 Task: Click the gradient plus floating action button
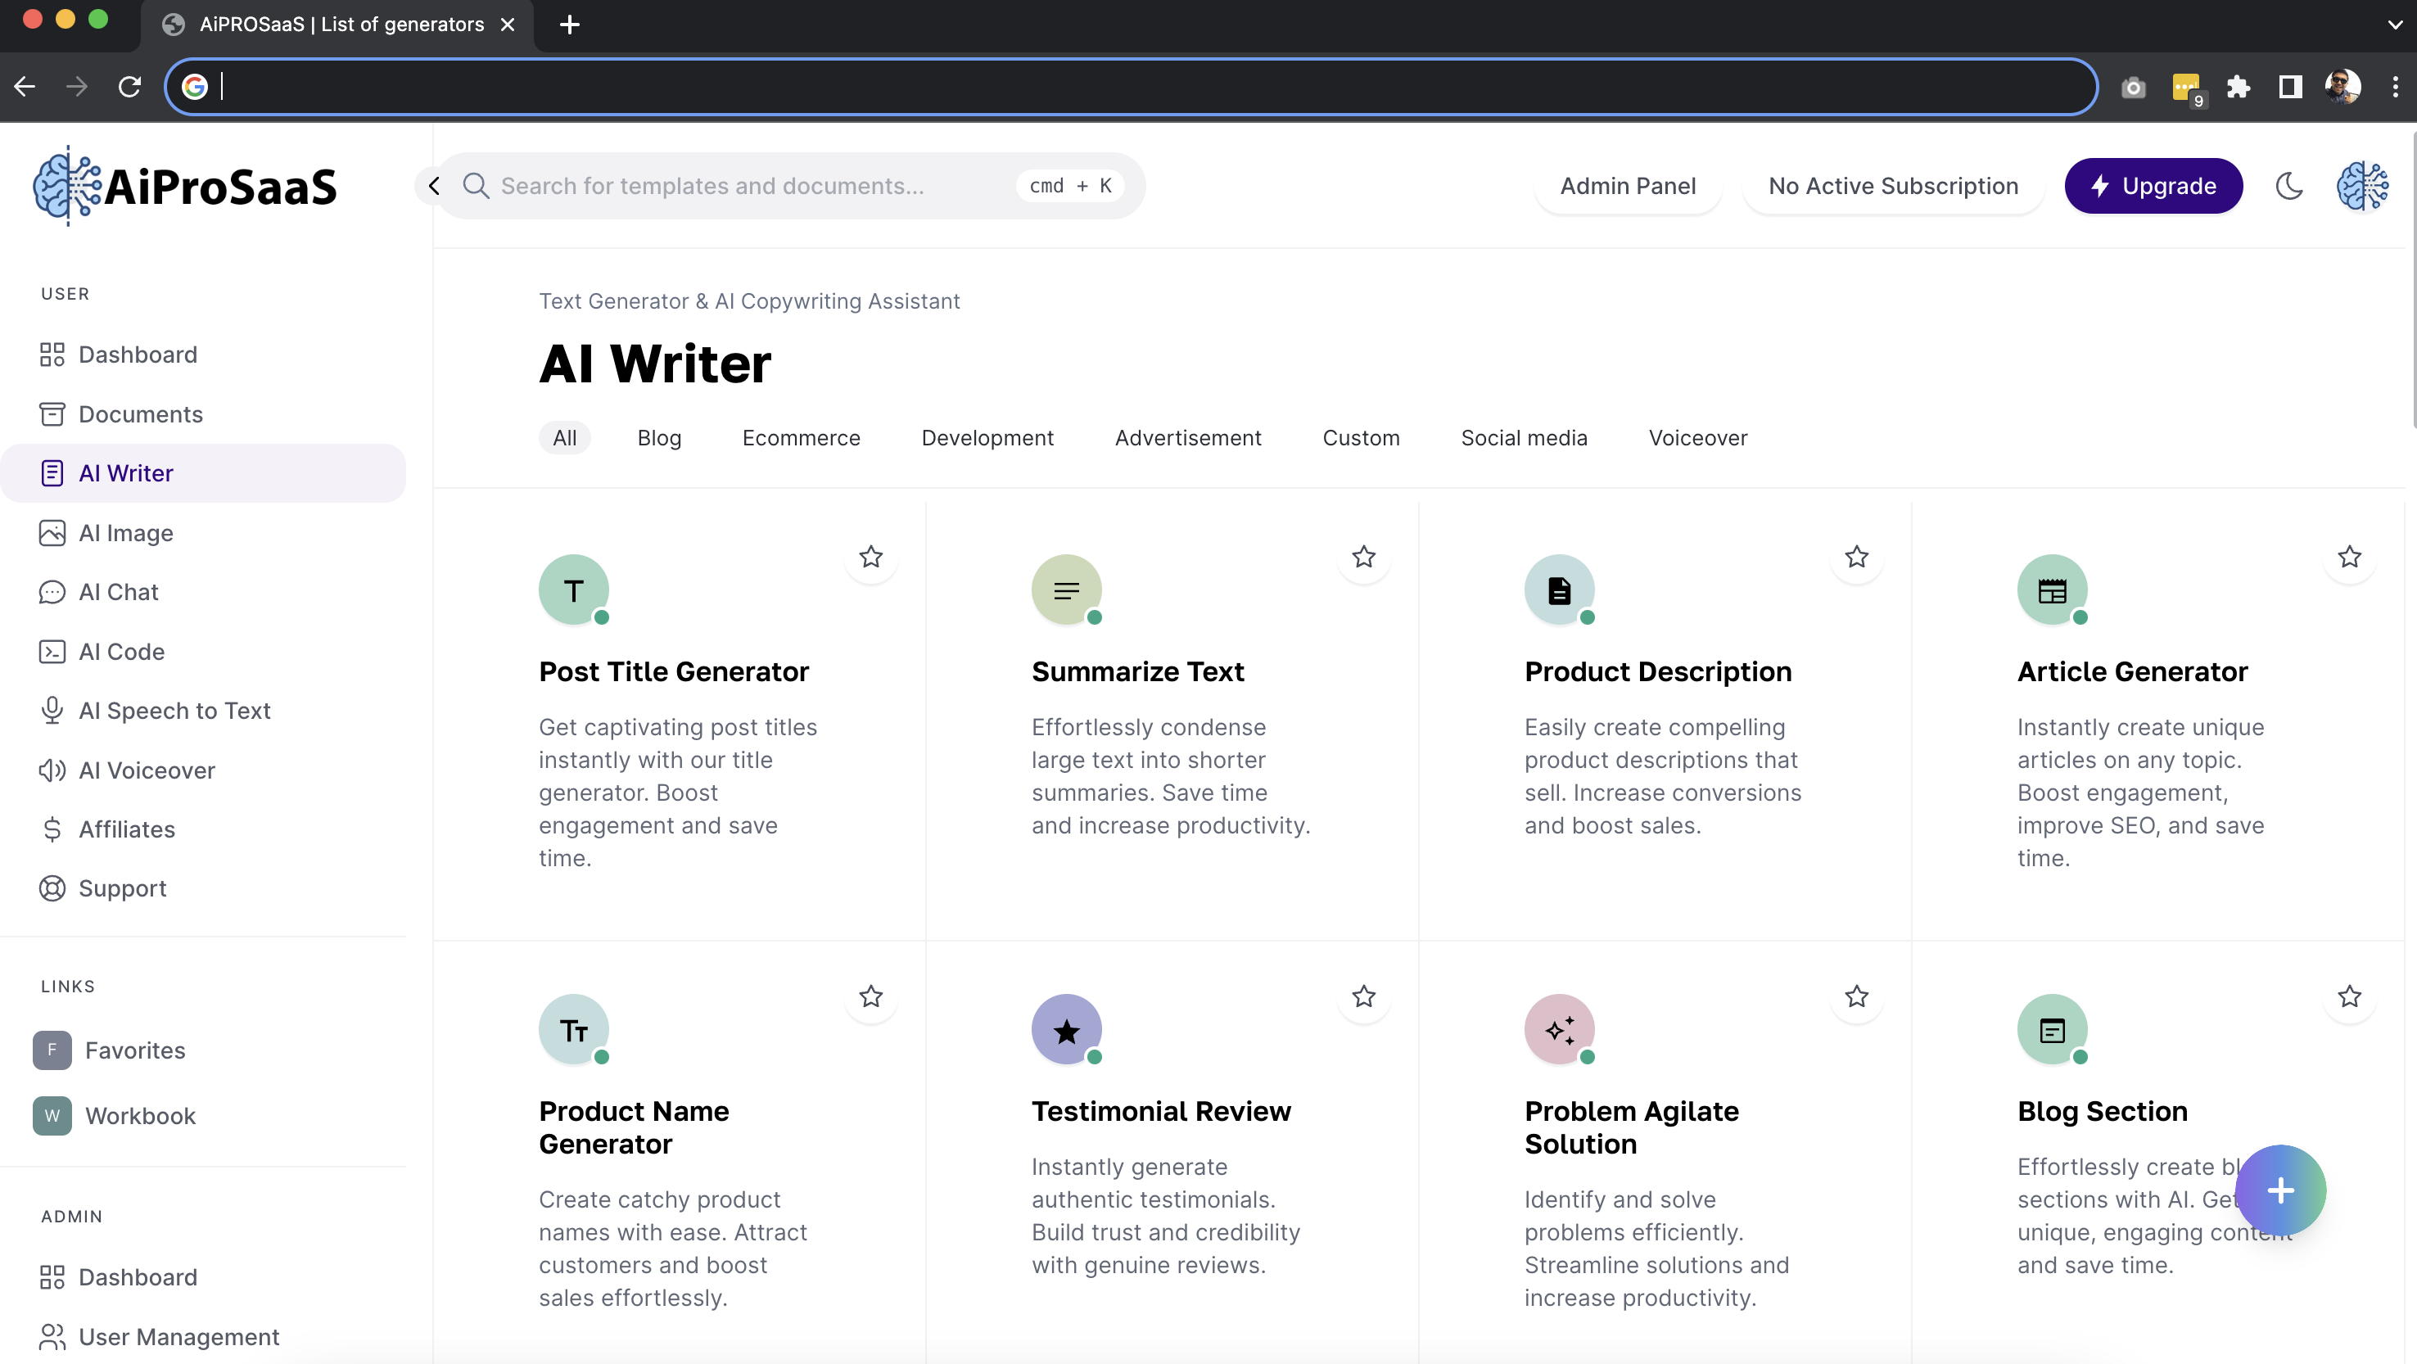(x=2281, y=1190)
